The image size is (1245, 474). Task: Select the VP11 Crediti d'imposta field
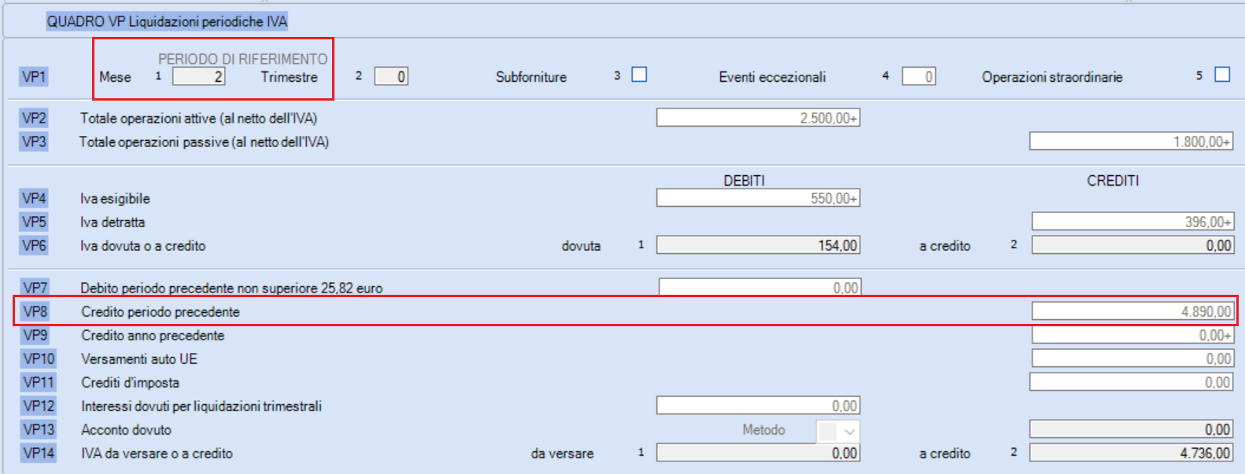1131,382
